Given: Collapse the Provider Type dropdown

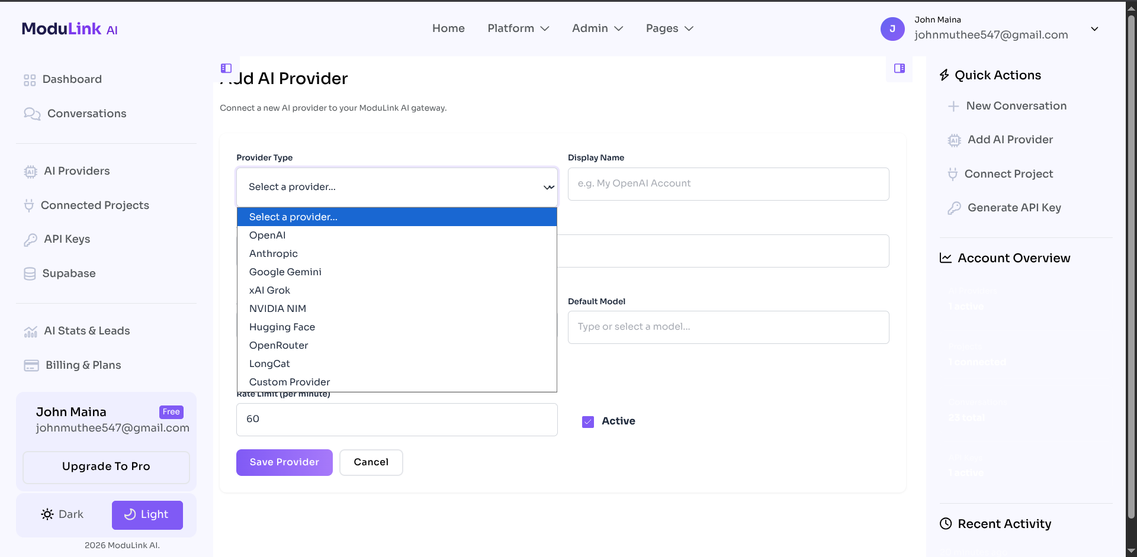Looking at the screenshot, I should click(397, 187).
